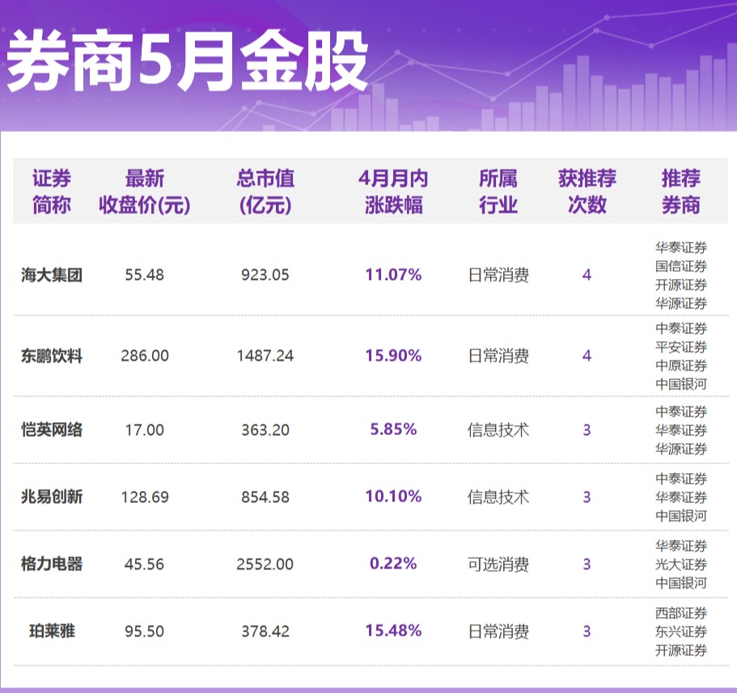The width and height of the screenshot is (737, 693).
Task: Click market value 923.05
Action: coord(265,275)
